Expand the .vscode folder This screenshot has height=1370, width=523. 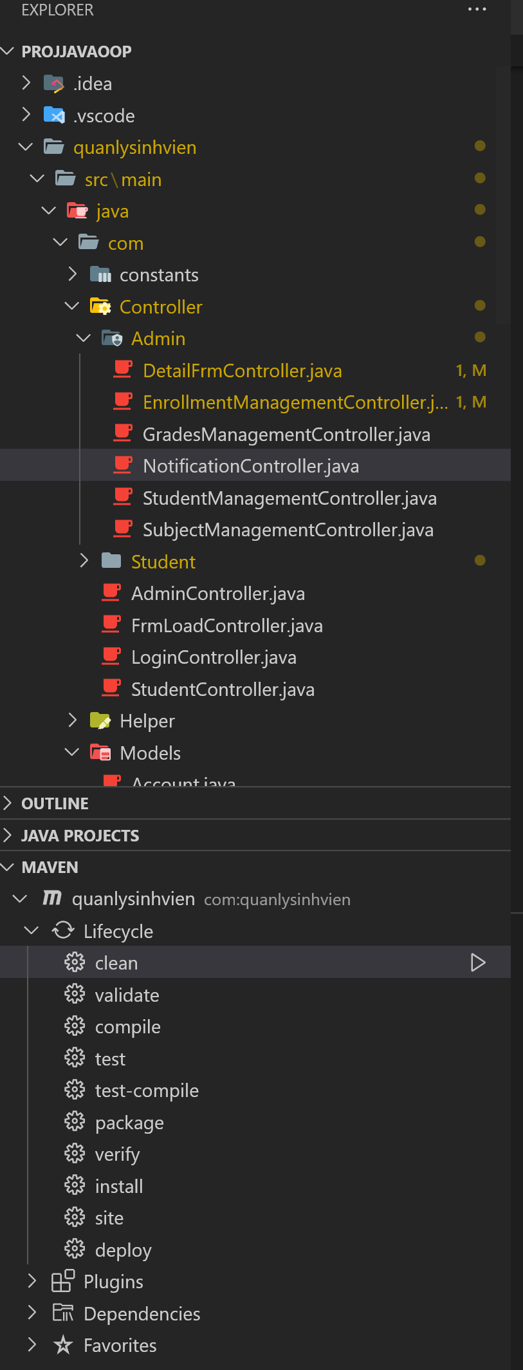coord(26,115)
